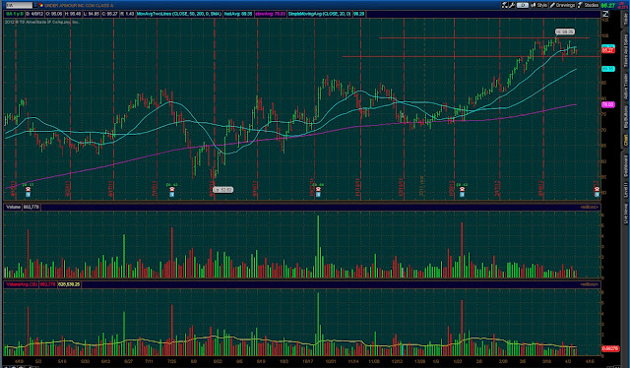Click the flask quick study icon

coord(505,5)
